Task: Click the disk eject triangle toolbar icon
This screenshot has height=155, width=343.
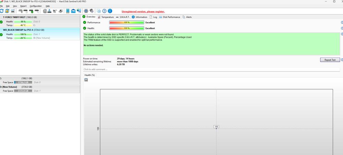Action: pyautogui.click(x=49, y=11)
